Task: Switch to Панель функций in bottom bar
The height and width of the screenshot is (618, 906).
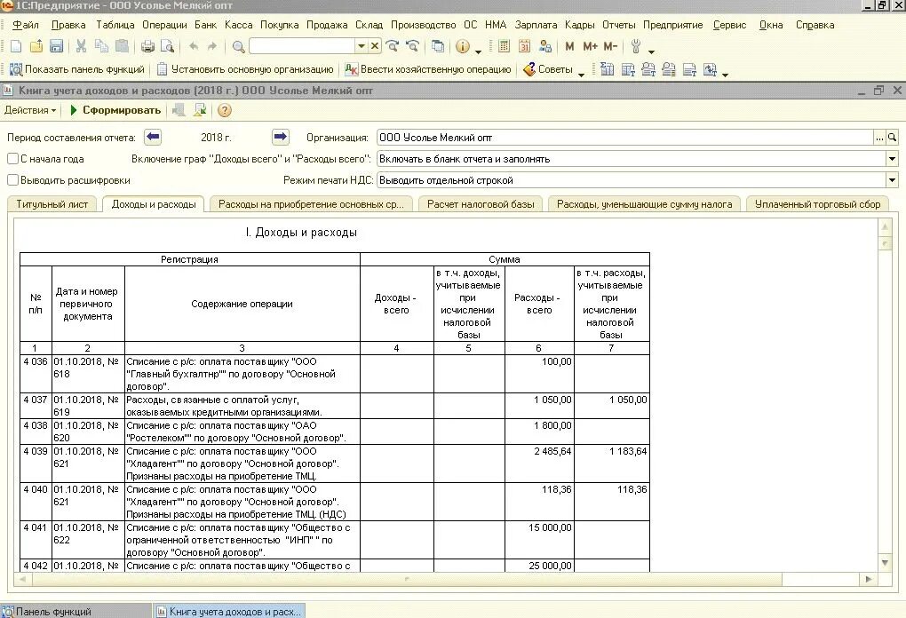Action: (75, 611)
